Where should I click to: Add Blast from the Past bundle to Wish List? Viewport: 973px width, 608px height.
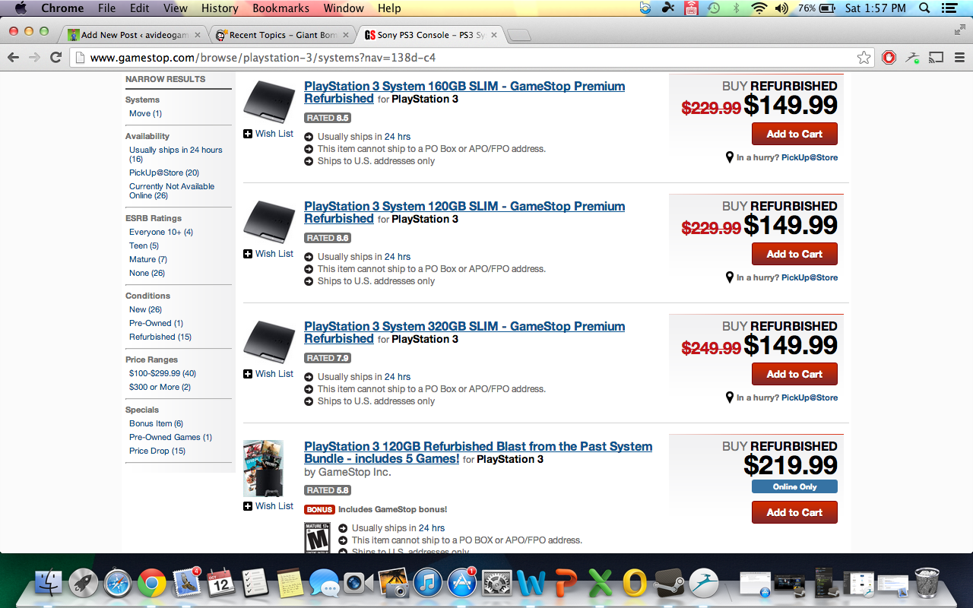[268, 506]
